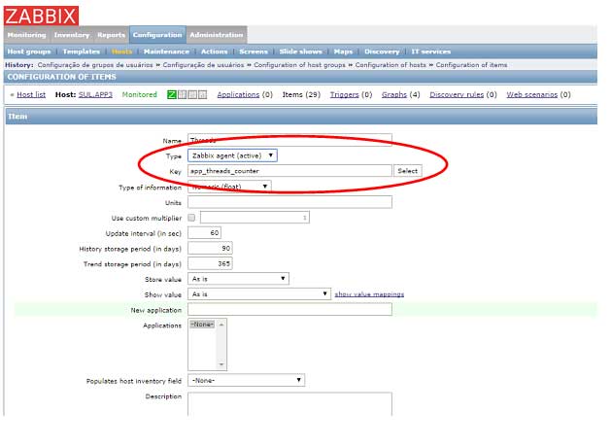Go to Slide shows submenu
This screenshot has height=446, width=611.
point(301,51)
